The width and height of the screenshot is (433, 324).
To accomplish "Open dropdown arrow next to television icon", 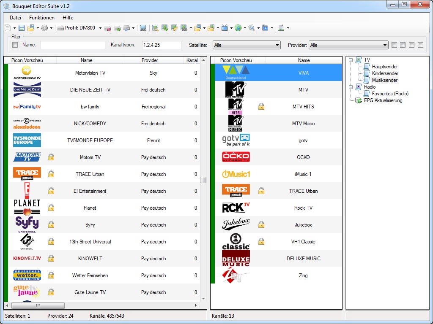I will (231, 28).
